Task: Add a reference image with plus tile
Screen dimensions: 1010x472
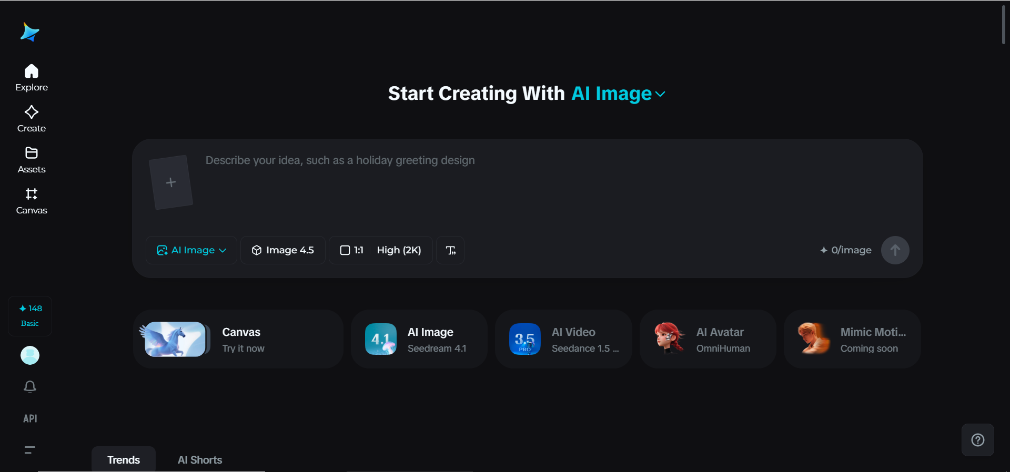Action: click(171, 182)
